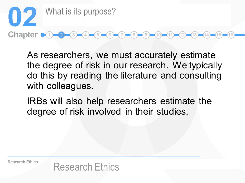Jump to chapter 1 marker
Image resolution: width=245 pixels, height=183 pixels.
click(x=49, y=35)
